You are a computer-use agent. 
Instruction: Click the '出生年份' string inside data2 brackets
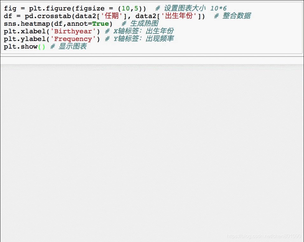point(179,16)
